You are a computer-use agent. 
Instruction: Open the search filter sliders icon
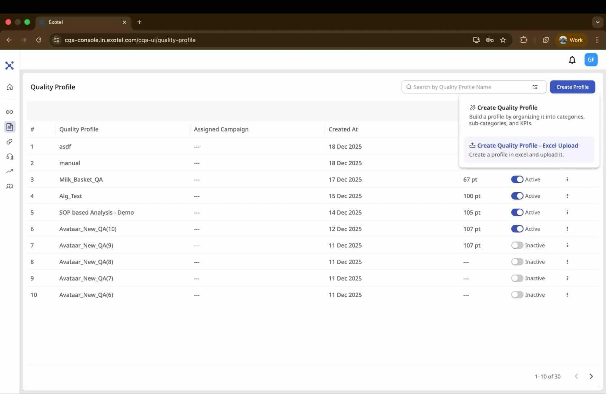[535, 87]
